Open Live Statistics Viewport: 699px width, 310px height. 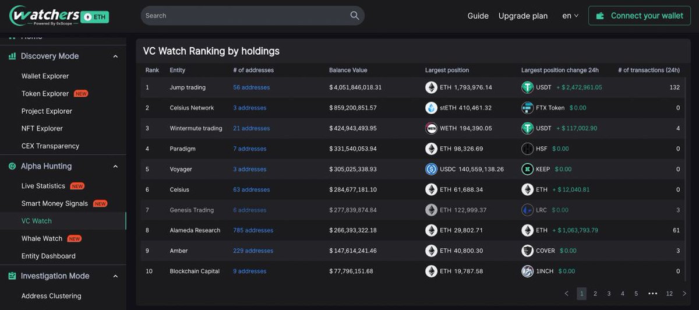tap(43, 186)
